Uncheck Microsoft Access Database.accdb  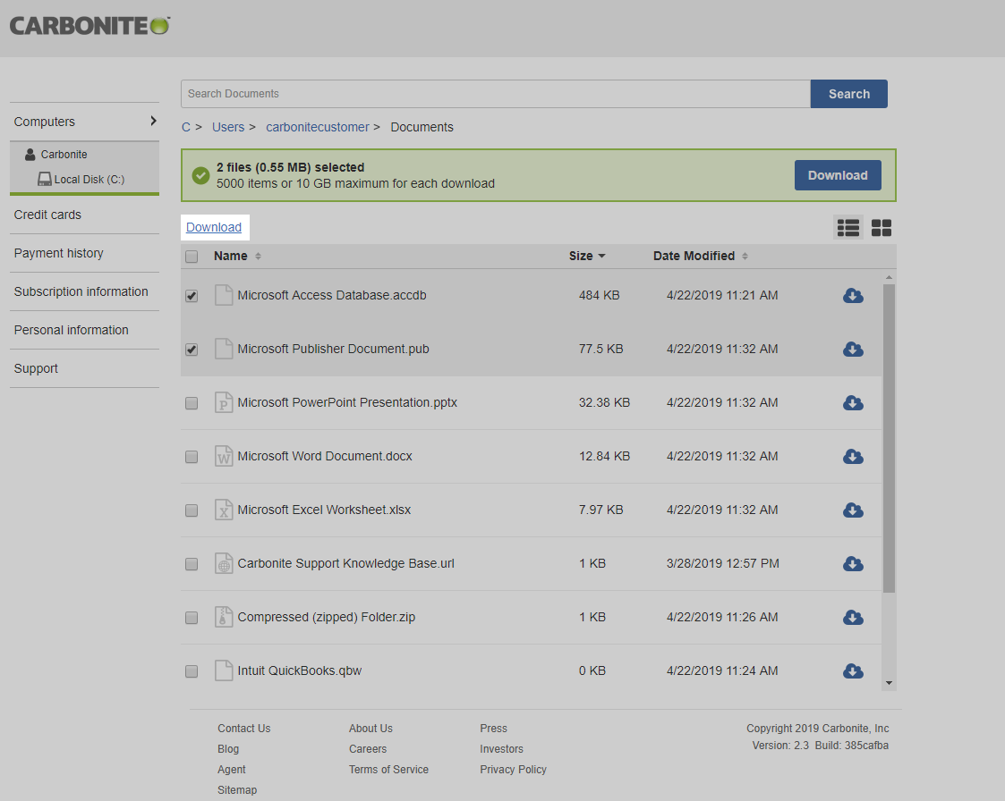tap(191, 296)
